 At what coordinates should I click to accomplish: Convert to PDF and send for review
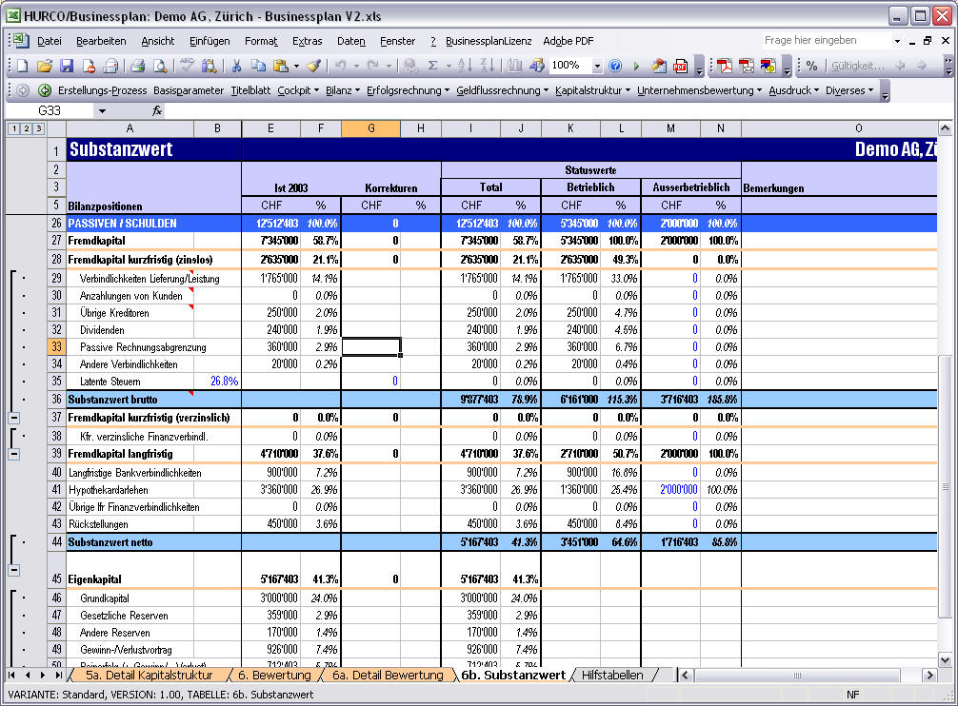768,66
